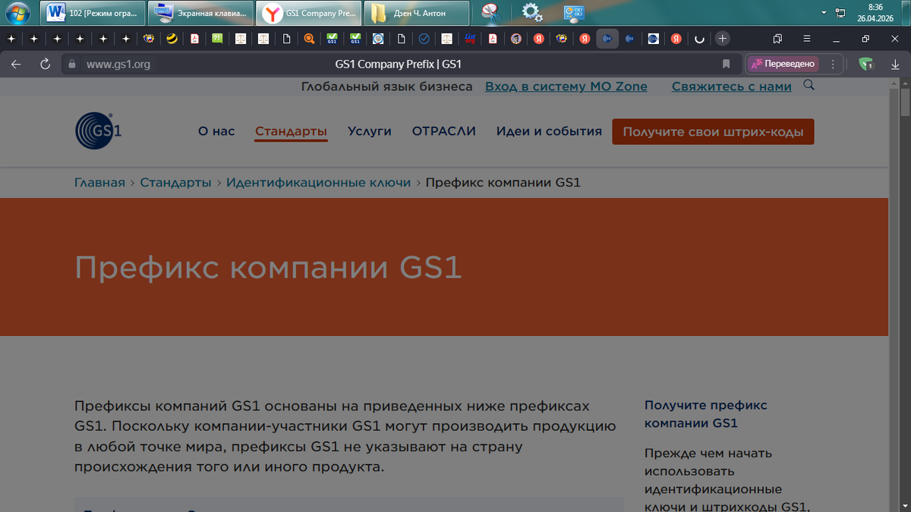Go back with the browser arrow
The width and height of the screenshot is (911, 512).
coord(16,64)
